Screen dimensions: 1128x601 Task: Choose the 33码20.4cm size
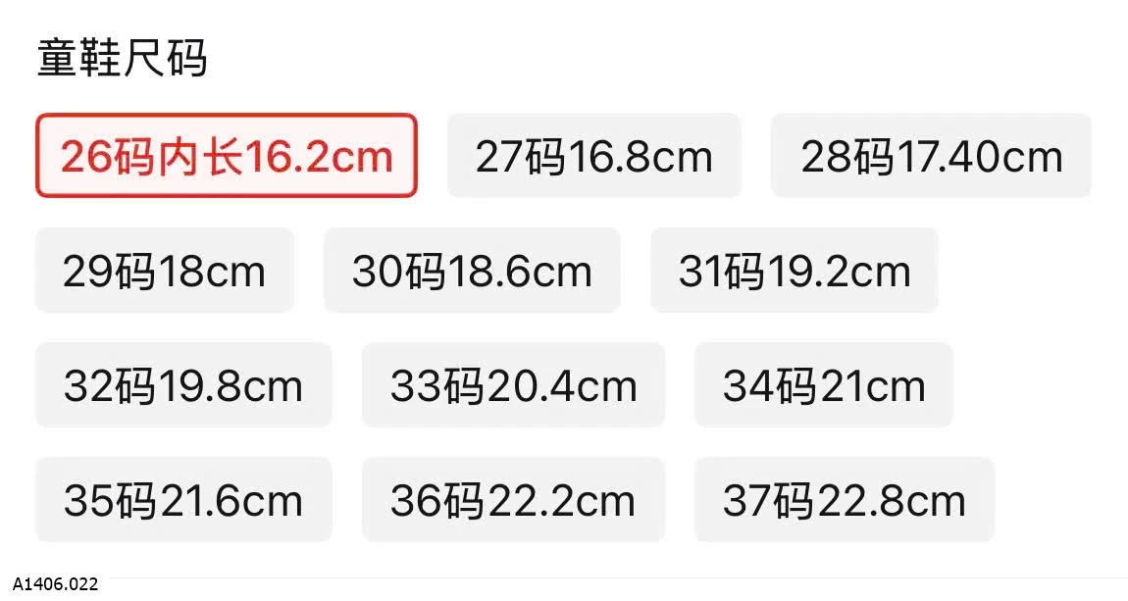coord(513,384)
